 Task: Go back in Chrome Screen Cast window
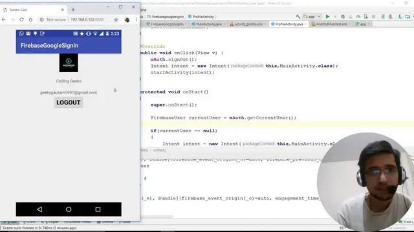[4, 20]
